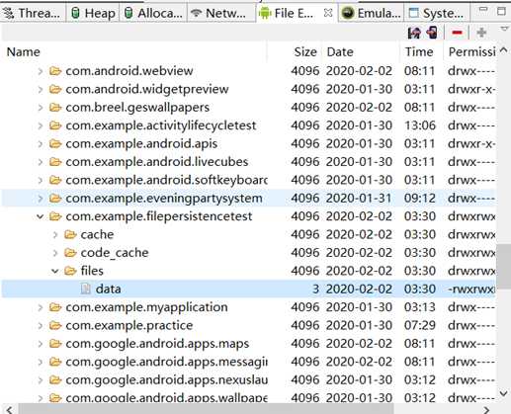Click the push file onto device icon
The image size is (511, 414).
(x=432, y=33)
